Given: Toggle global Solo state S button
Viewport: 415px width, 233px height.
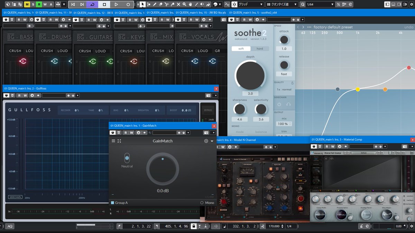Looking at the screenshot, I should (x=33, y=5).
